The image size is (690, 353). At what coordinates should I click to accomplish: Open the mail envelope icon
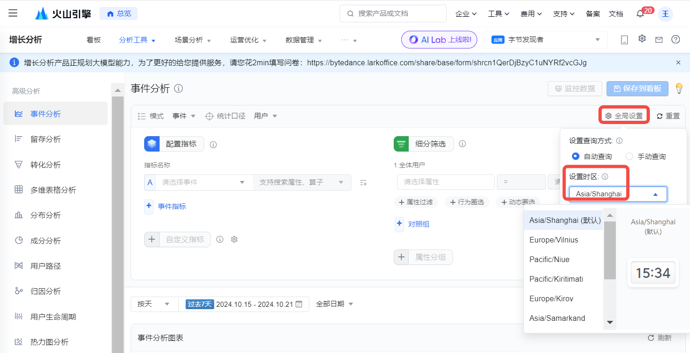pos(659,40)
